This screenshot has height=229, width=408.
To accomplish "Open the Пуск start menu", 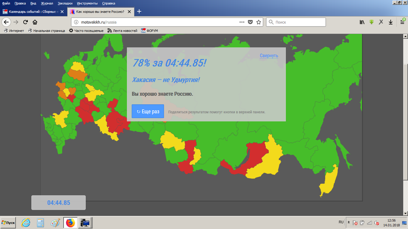I will point(8,223).
